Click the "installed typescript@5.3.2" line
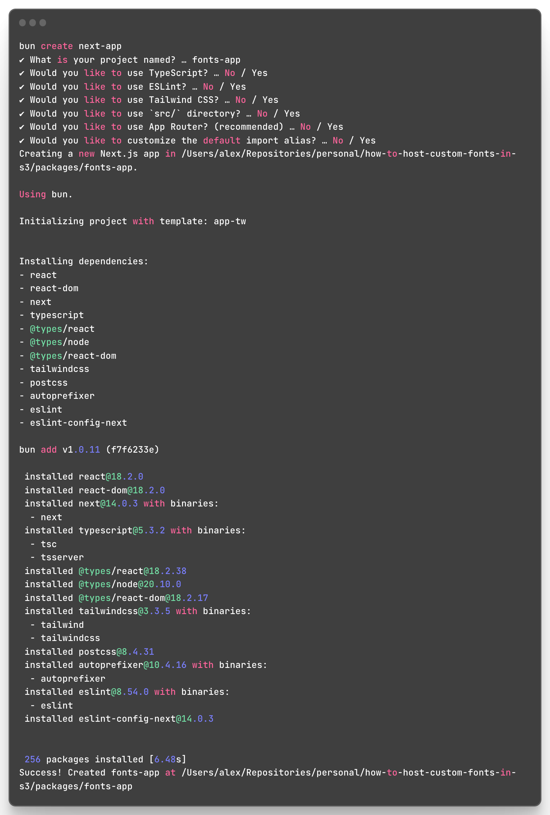The width and height of the screenshot is (550, 815). (x=135, y=530)
